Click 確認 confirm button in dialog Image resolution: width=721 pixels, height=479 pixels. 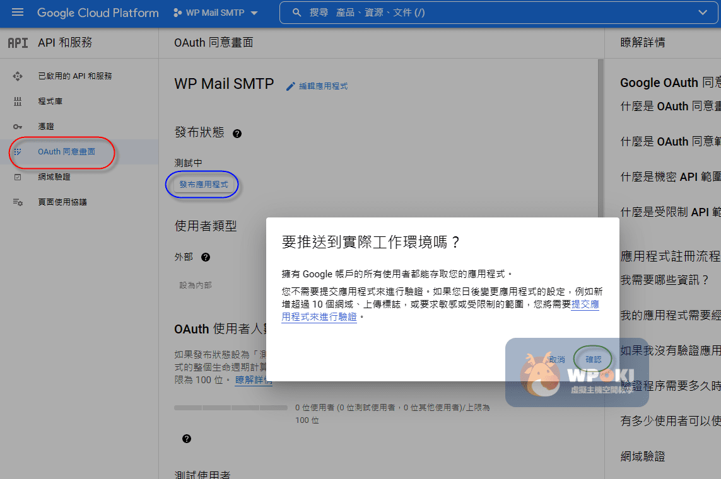(593, 360)
